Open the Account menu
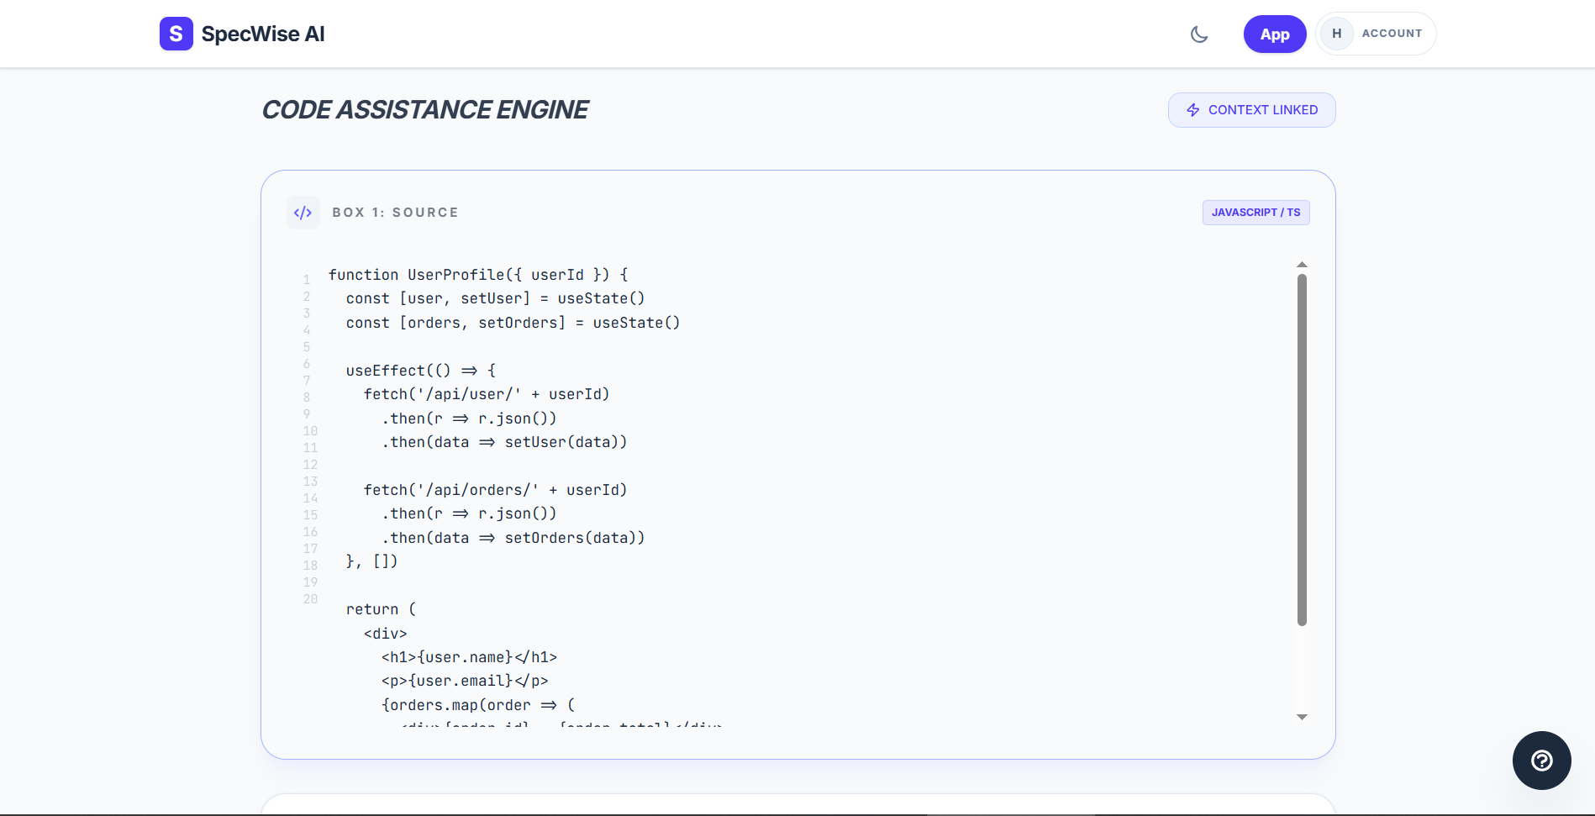This screenshot has height=816, width=1595. pyautogui.click(x=1376, y=34)
